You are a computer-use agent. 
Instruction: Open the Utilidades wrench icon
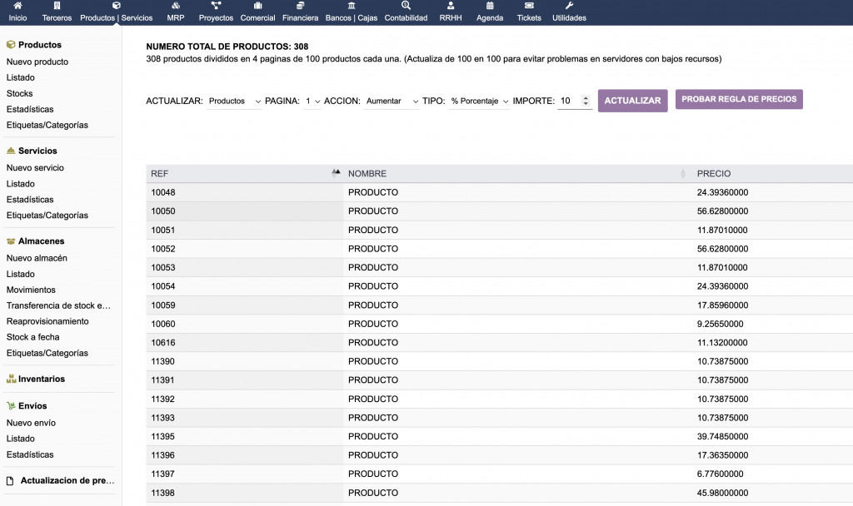pos(569,6)
